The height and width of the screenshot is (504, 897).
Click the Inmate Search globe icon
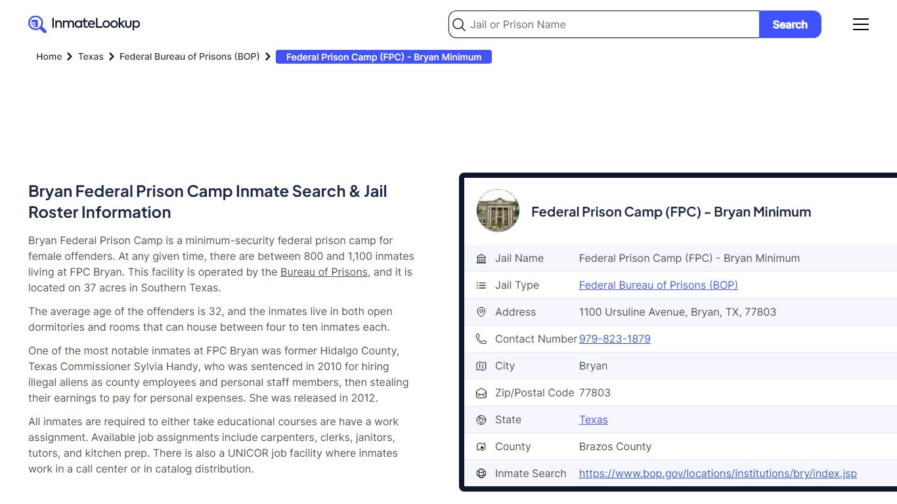[x=481, y=474]
